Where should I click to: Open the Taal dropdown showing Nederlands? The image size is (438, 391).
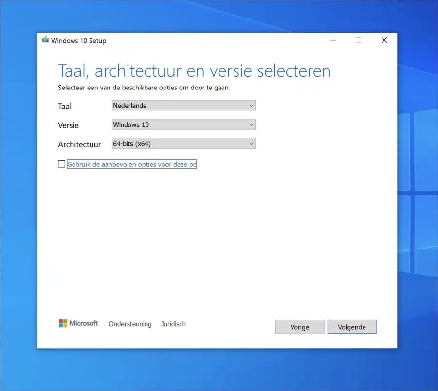click(x=184, y=106)
